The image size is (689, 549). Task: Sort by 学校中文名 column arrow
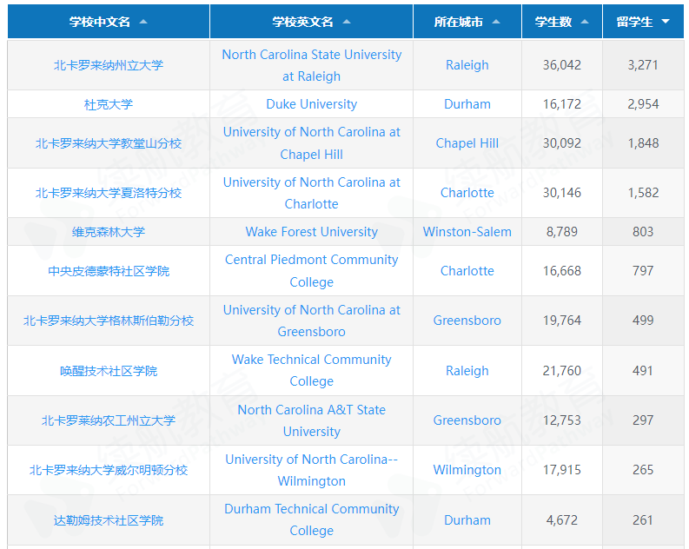[143, 22]
